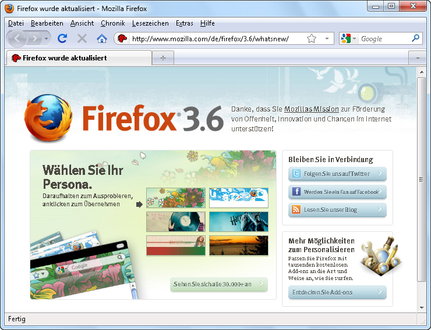Click the Stop loading icon
Screen dimensions: 431x330
click(x=82, y=38)
